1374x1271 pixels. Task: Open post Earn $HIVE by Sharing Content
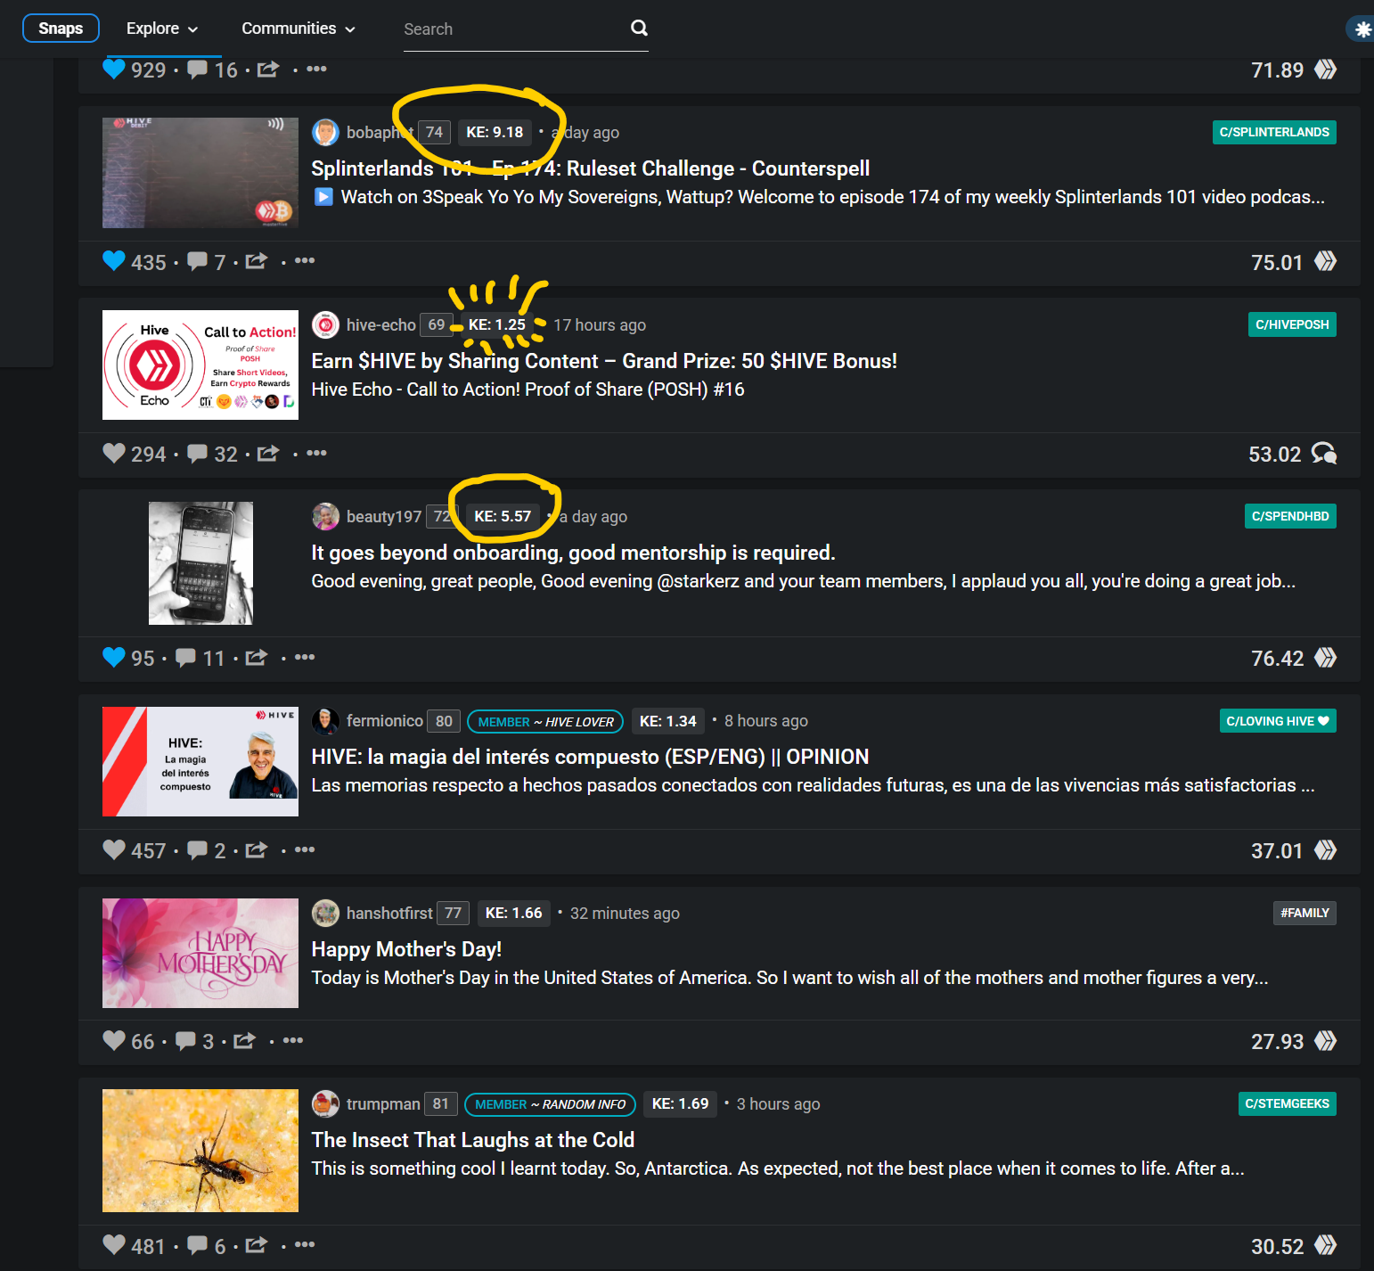point(604,361)
